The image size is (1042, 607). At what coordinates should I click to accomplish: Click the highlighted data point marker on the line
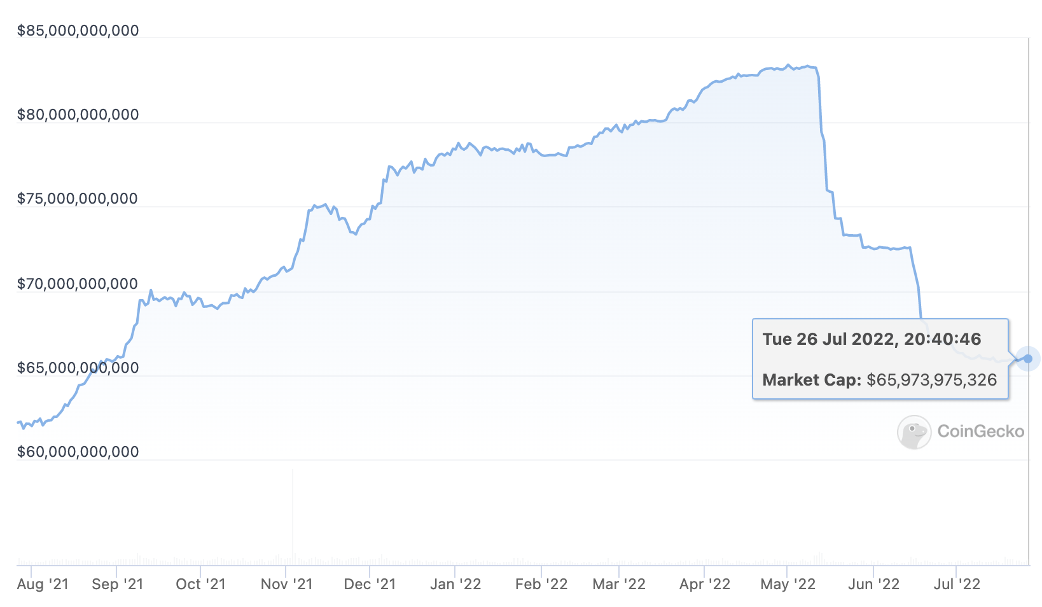[1027, 359]
